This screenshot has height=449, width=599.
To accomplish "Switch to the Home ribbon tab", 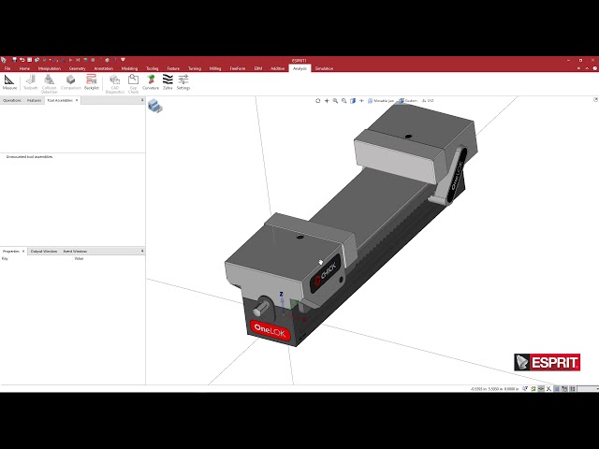I will click(x=24, y=68).
